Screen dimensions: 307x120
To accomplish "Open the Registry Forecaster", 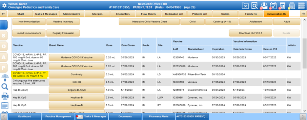I will pos(63,33).
